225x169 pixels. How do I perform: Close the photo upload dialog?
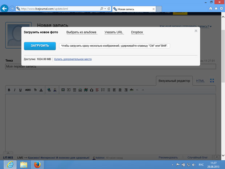[196, 31]
